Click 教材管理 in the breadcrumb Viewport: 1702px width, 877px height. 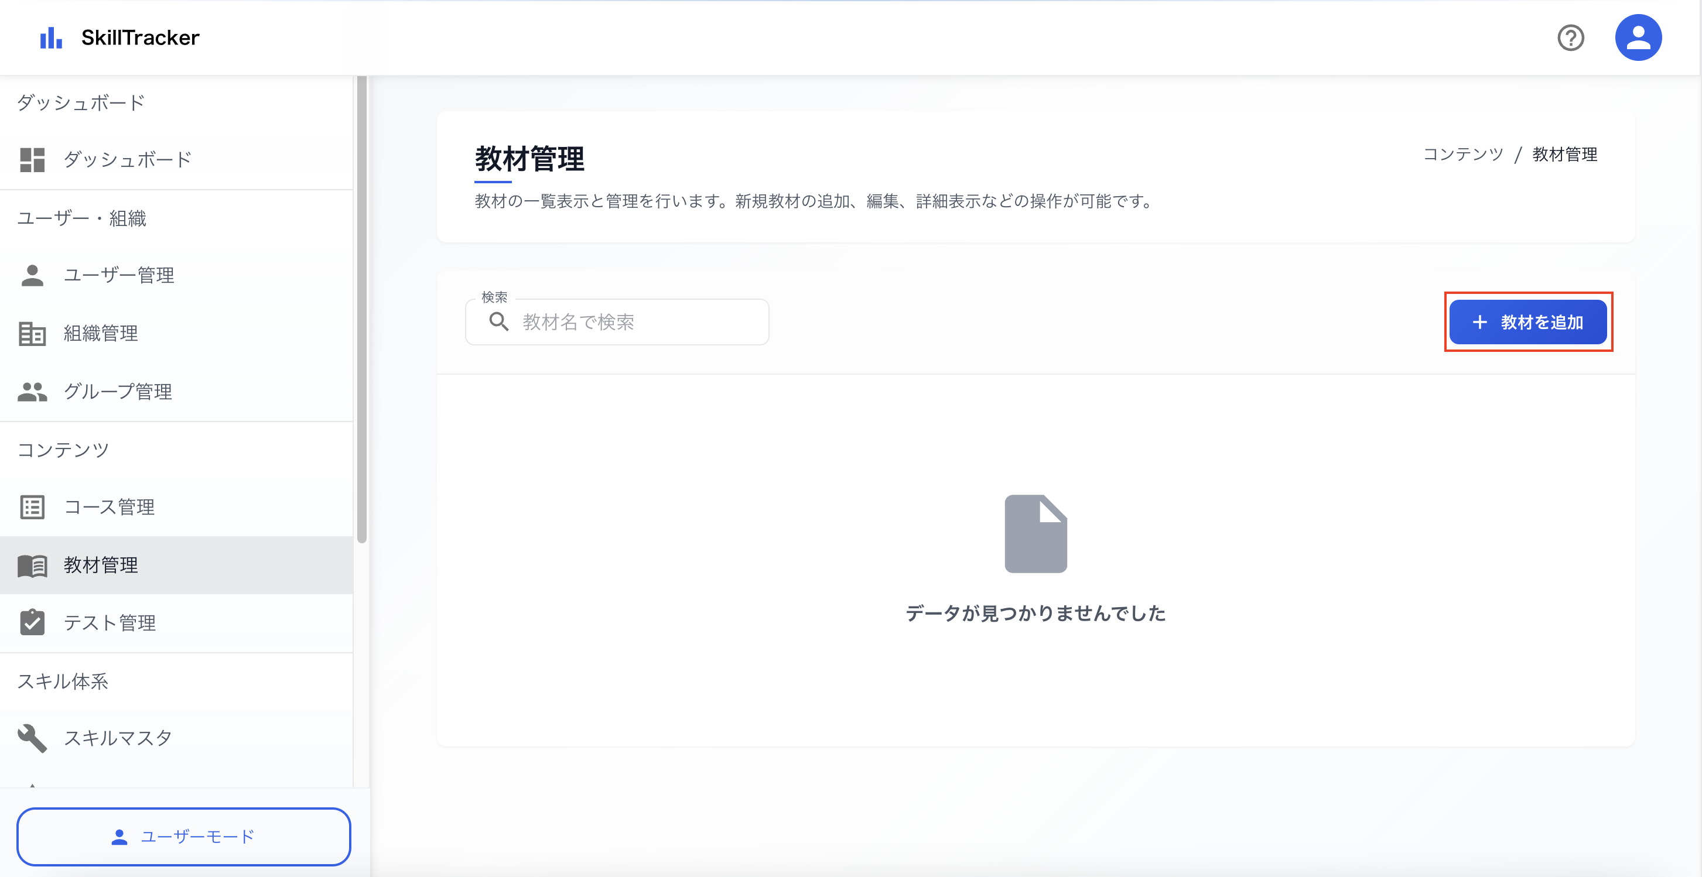(1564, 154)
